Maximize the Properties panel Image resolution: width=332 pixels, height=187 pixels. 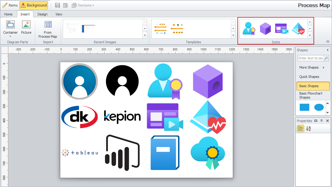[316, 121]
